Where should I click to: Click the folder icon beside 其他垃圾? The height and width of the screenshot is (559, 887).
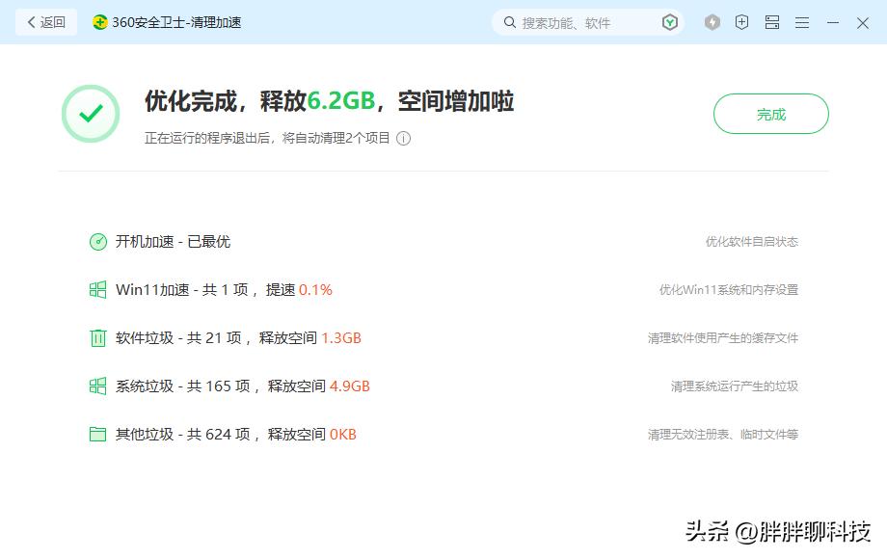tap(97, 435)
